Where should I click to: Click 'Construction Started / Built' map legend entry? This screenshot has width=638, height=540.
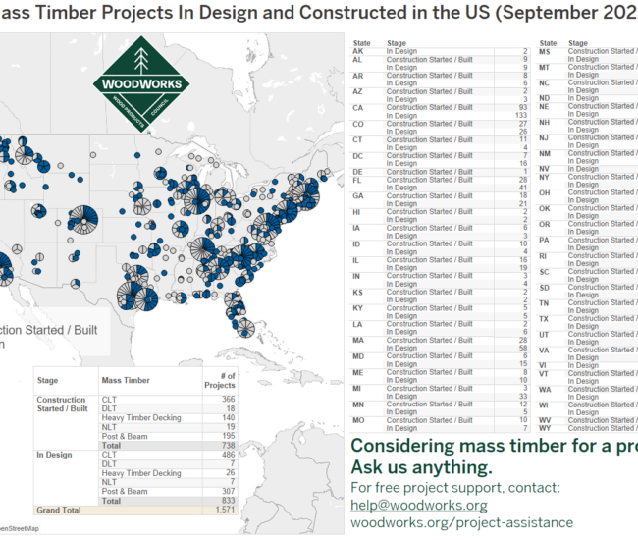(x=49, y=330)
